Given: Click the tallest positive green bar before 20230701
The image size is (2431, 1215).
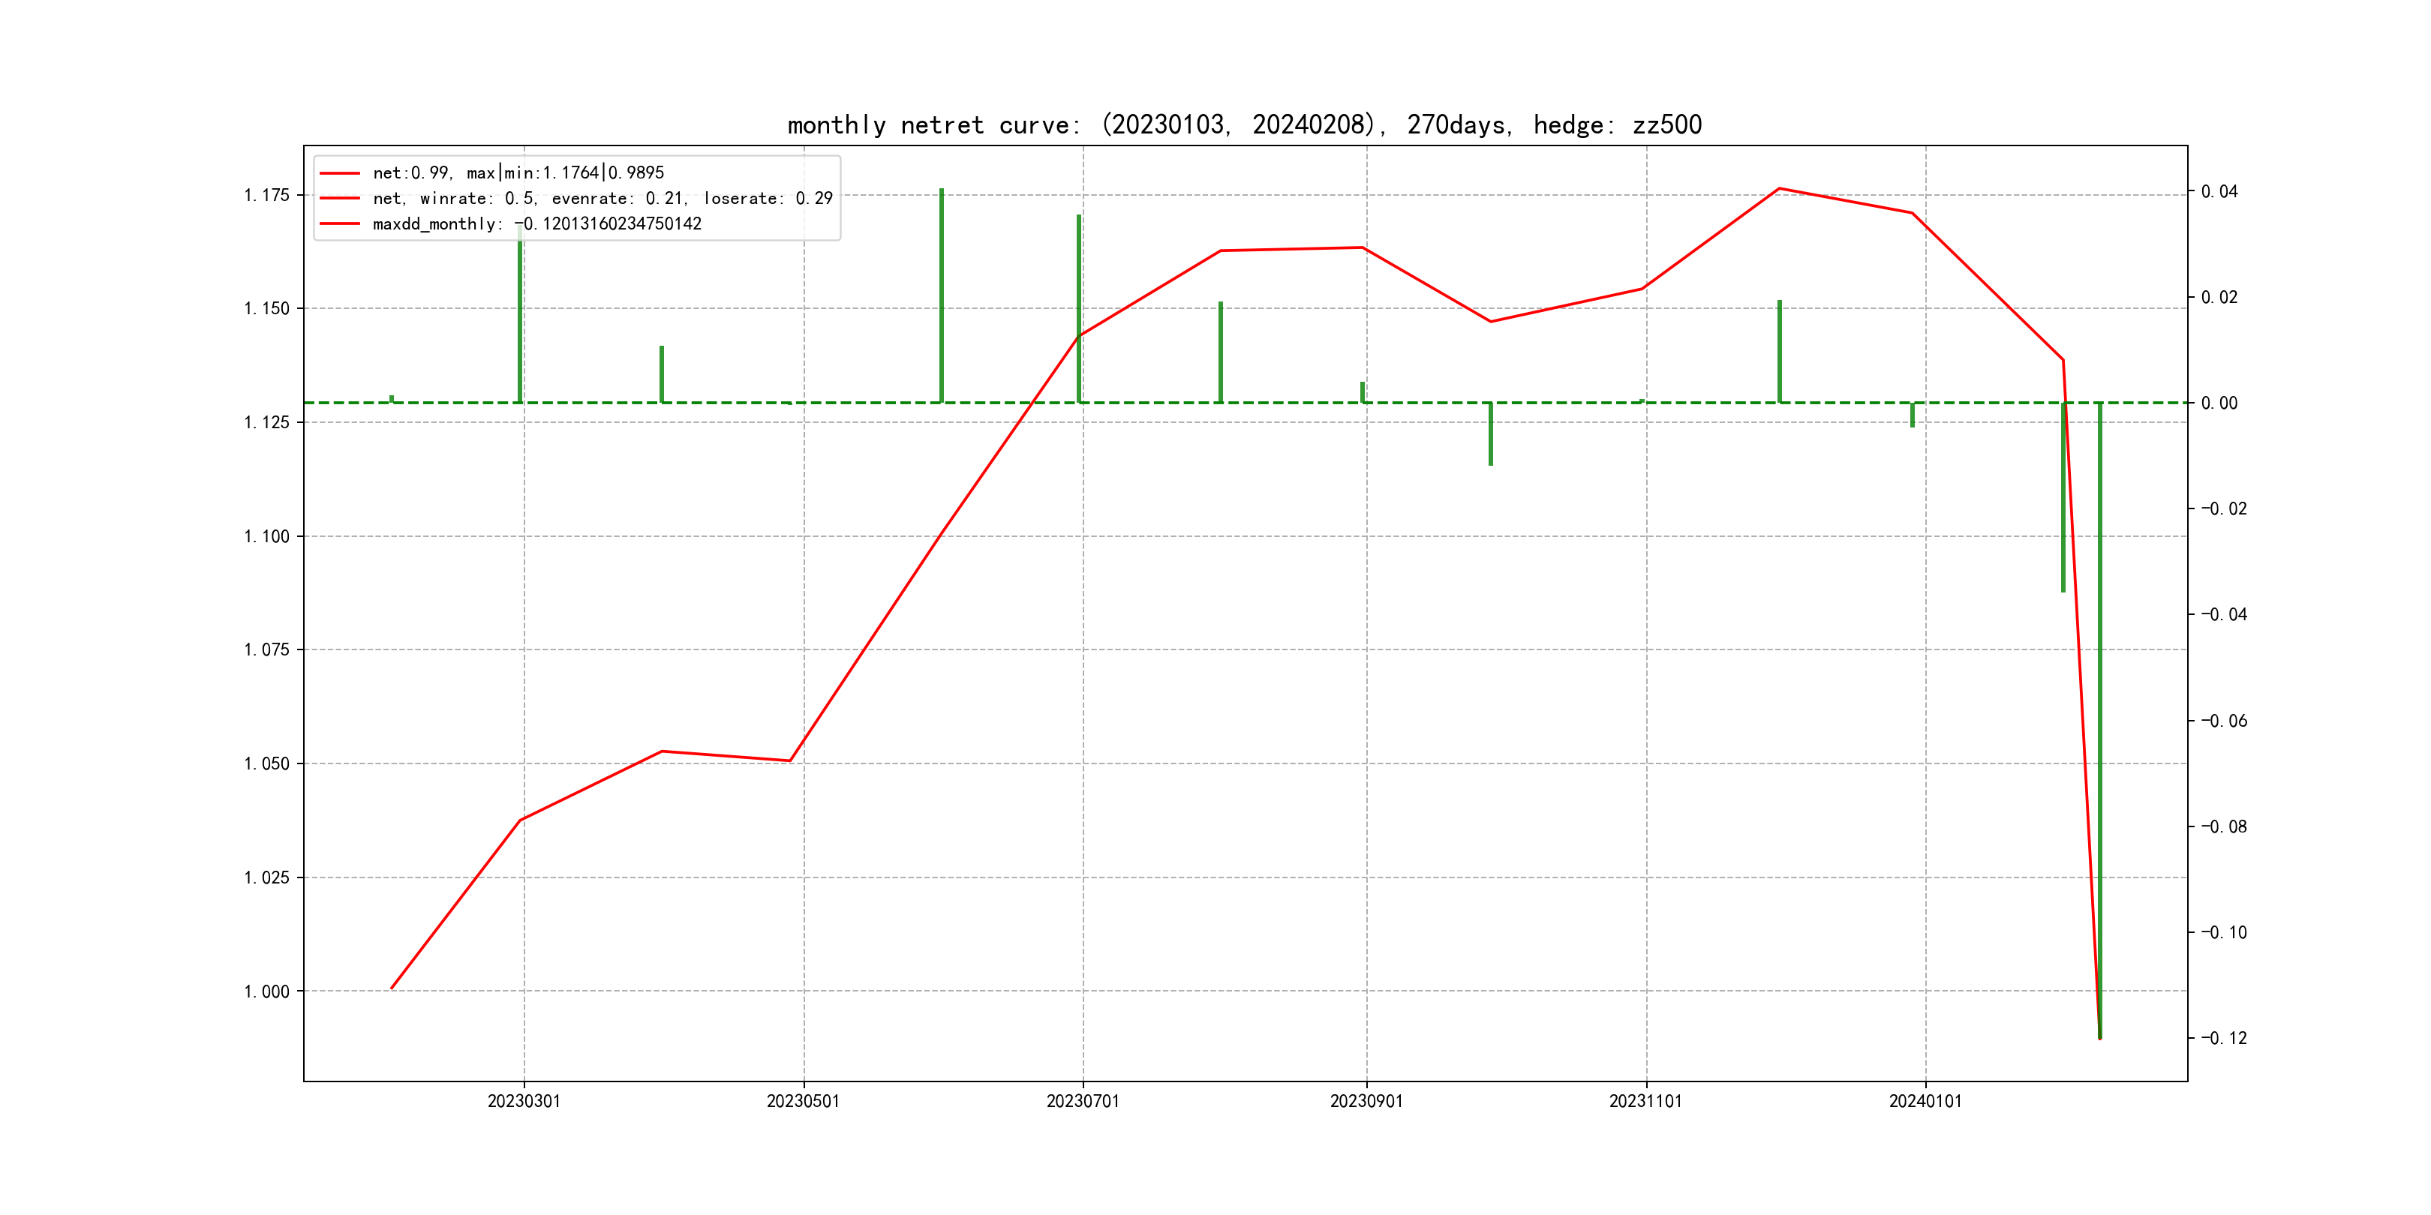Looking at the screenshot, I should 941,294.
